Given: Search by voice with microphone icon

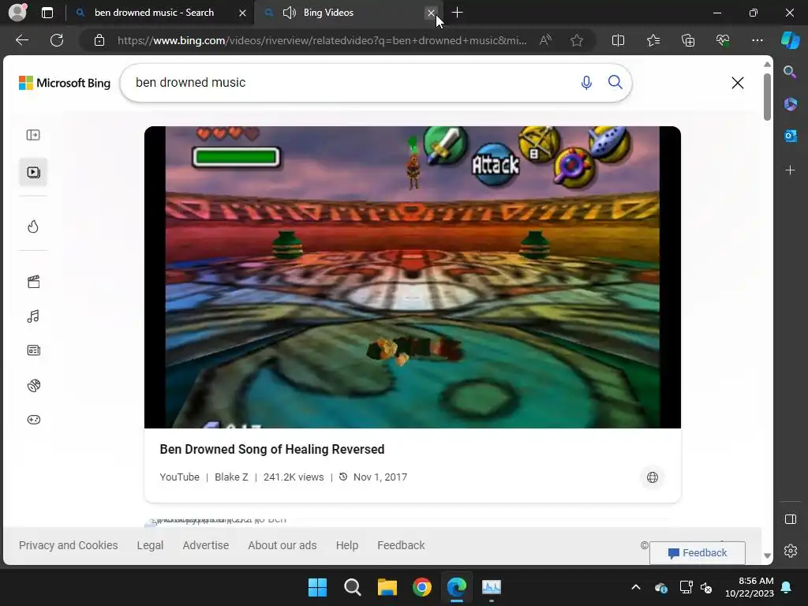Looking at the screenshot, I should (586, 82).
